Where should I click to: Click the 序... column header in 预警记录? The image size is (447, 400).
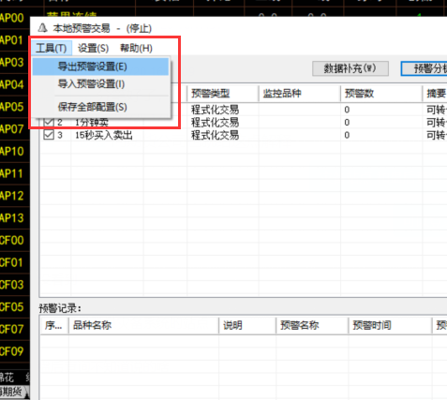pyautogui.click(x=54, y=325)
